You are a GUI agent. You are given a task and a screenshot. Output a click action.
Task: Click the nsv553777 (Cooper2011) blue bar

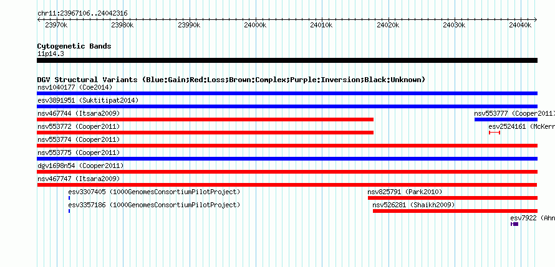coord(506,119)
